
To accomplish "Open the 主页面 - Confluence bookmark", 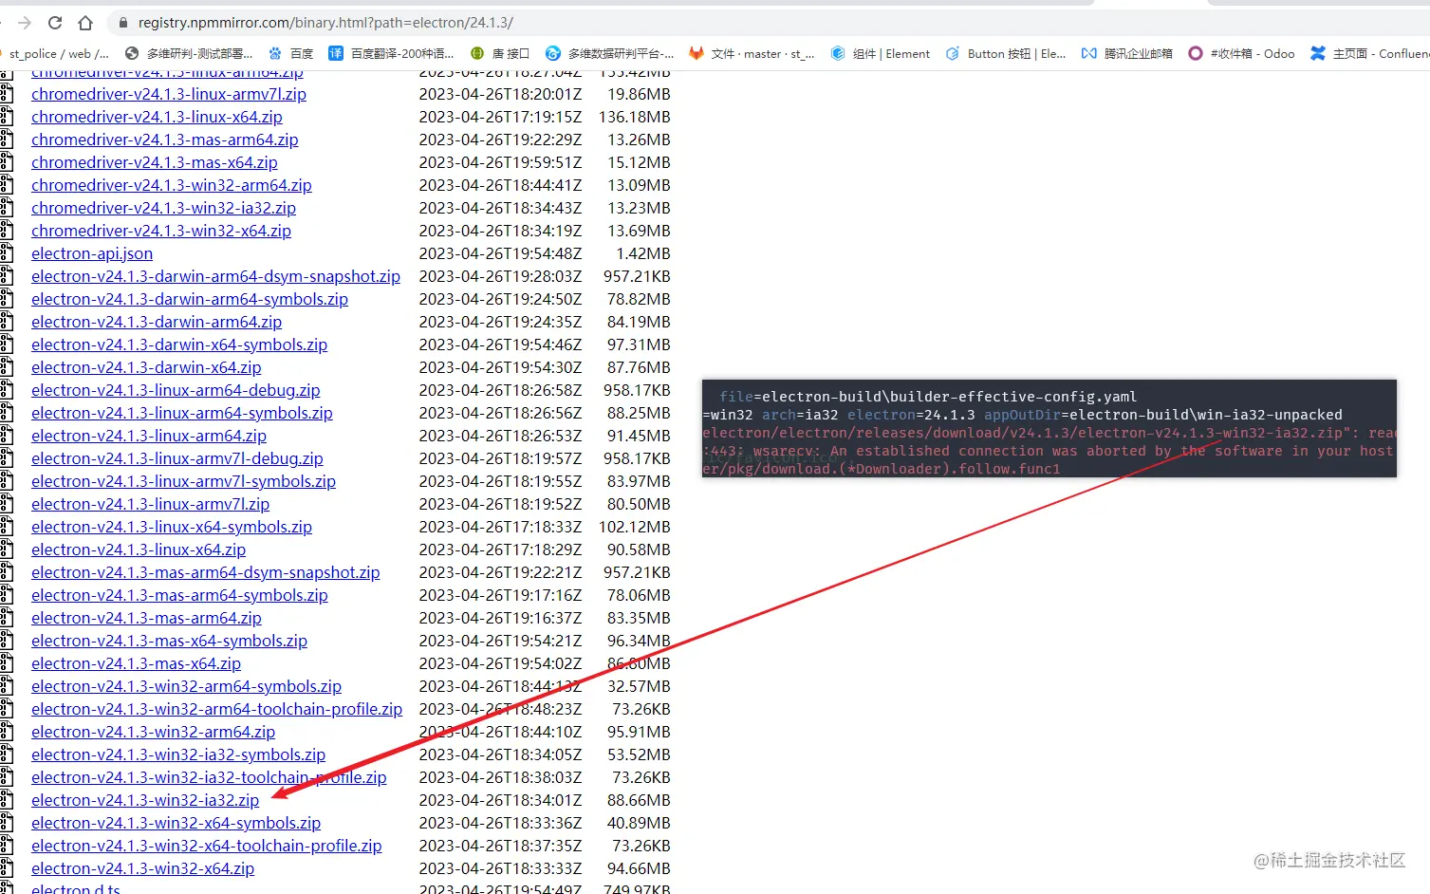I will click(1369, 54).
